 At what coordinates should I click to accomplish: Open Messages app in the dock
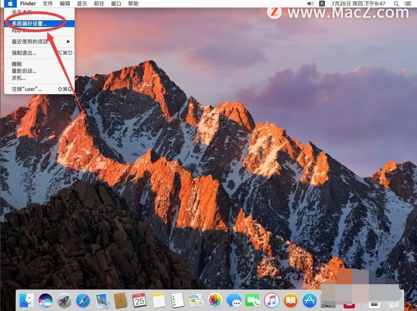[x=234, y=300]
